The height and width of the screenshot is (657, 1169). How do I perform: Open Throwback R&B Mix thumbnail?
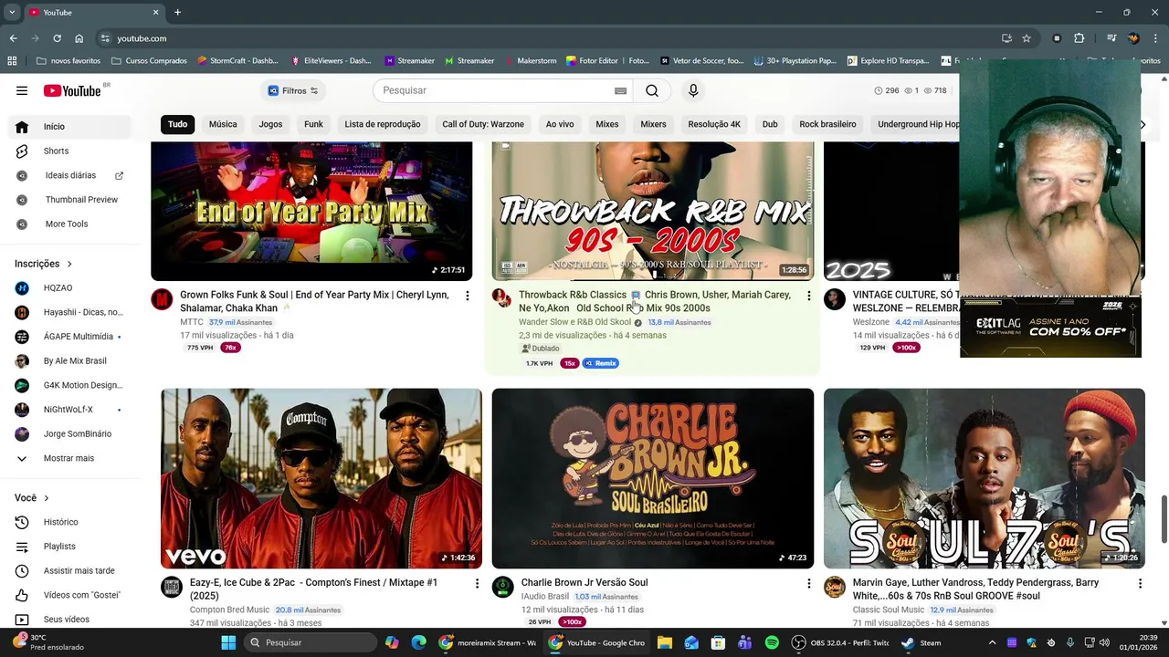click(653, 211)
